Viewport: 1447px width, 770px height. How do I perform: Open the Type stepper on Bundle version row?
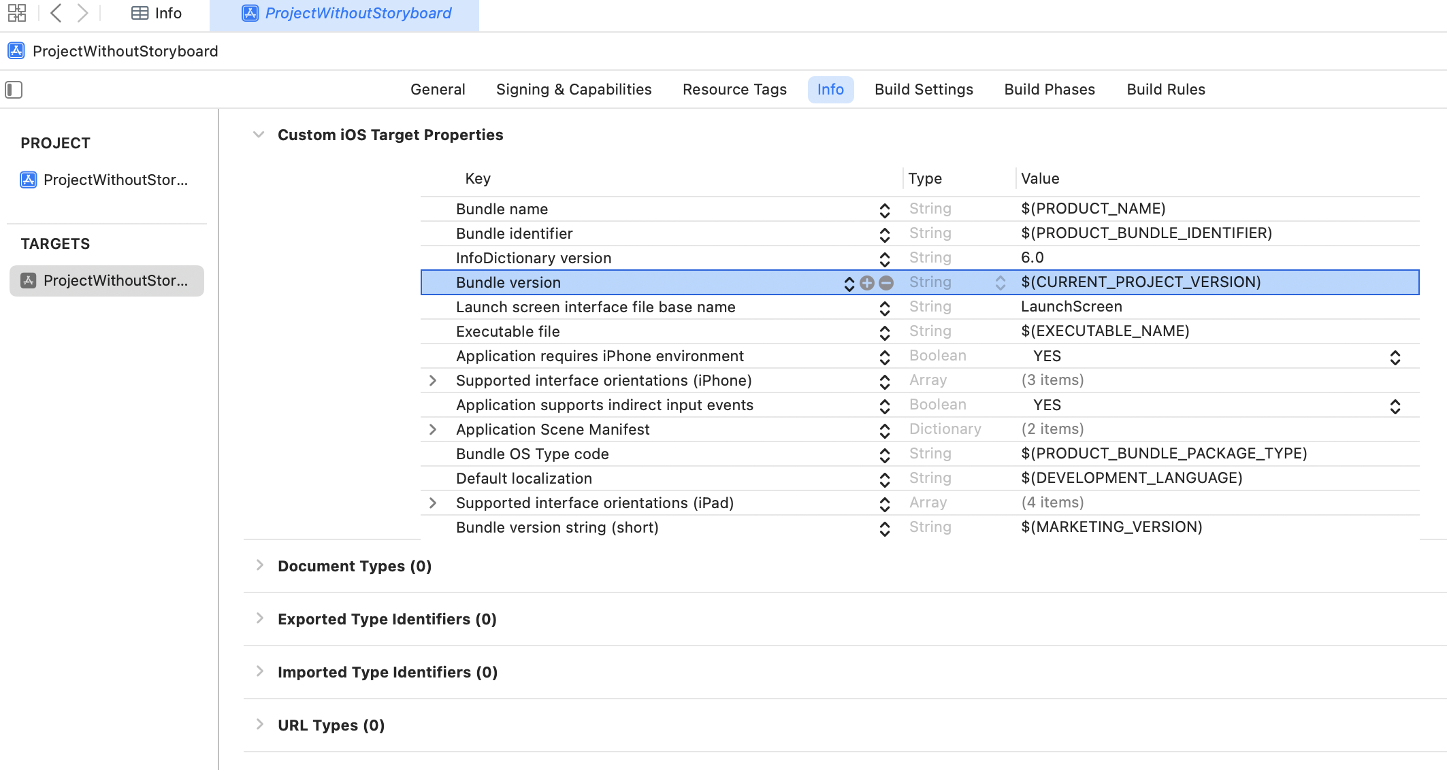click(x=1000, y=283)
